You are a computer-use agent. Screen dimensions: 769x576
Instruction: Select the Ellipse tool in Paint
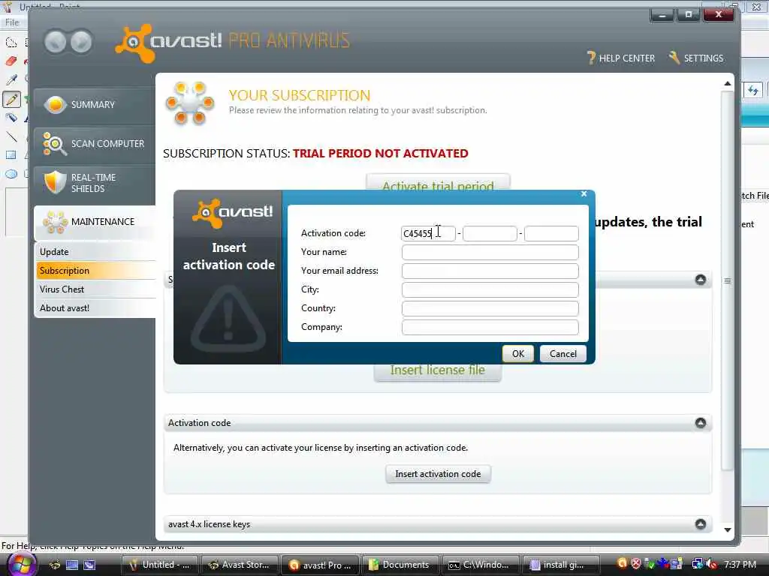point(11,174)
